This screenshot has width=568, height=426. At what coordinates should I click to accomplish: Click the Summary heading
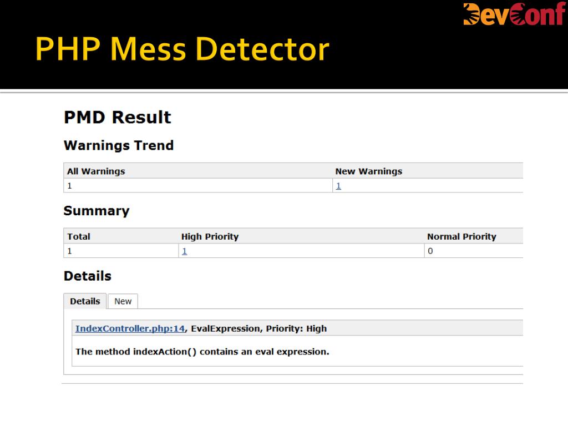click(97, 211)
